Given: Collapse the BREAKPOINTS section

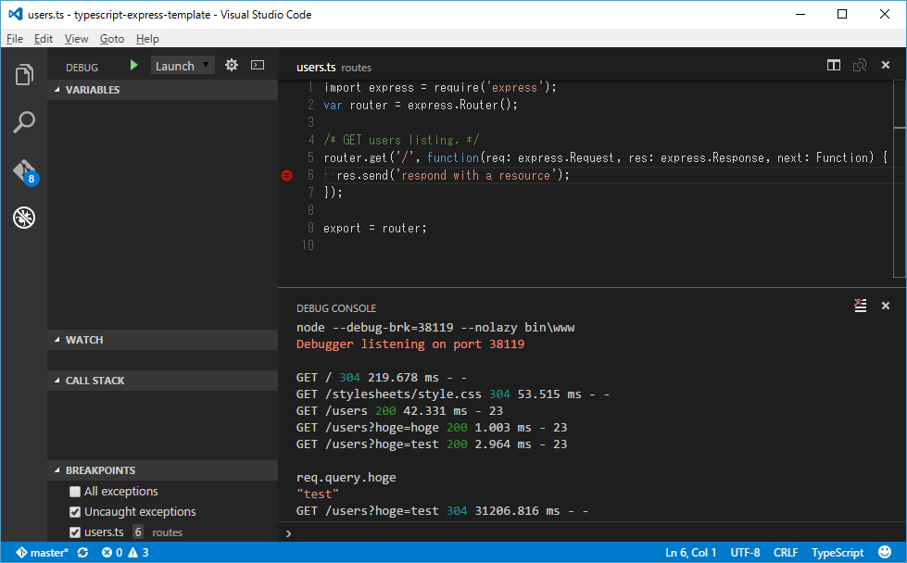Looking at the screenshot, I should tap(162, 470).
